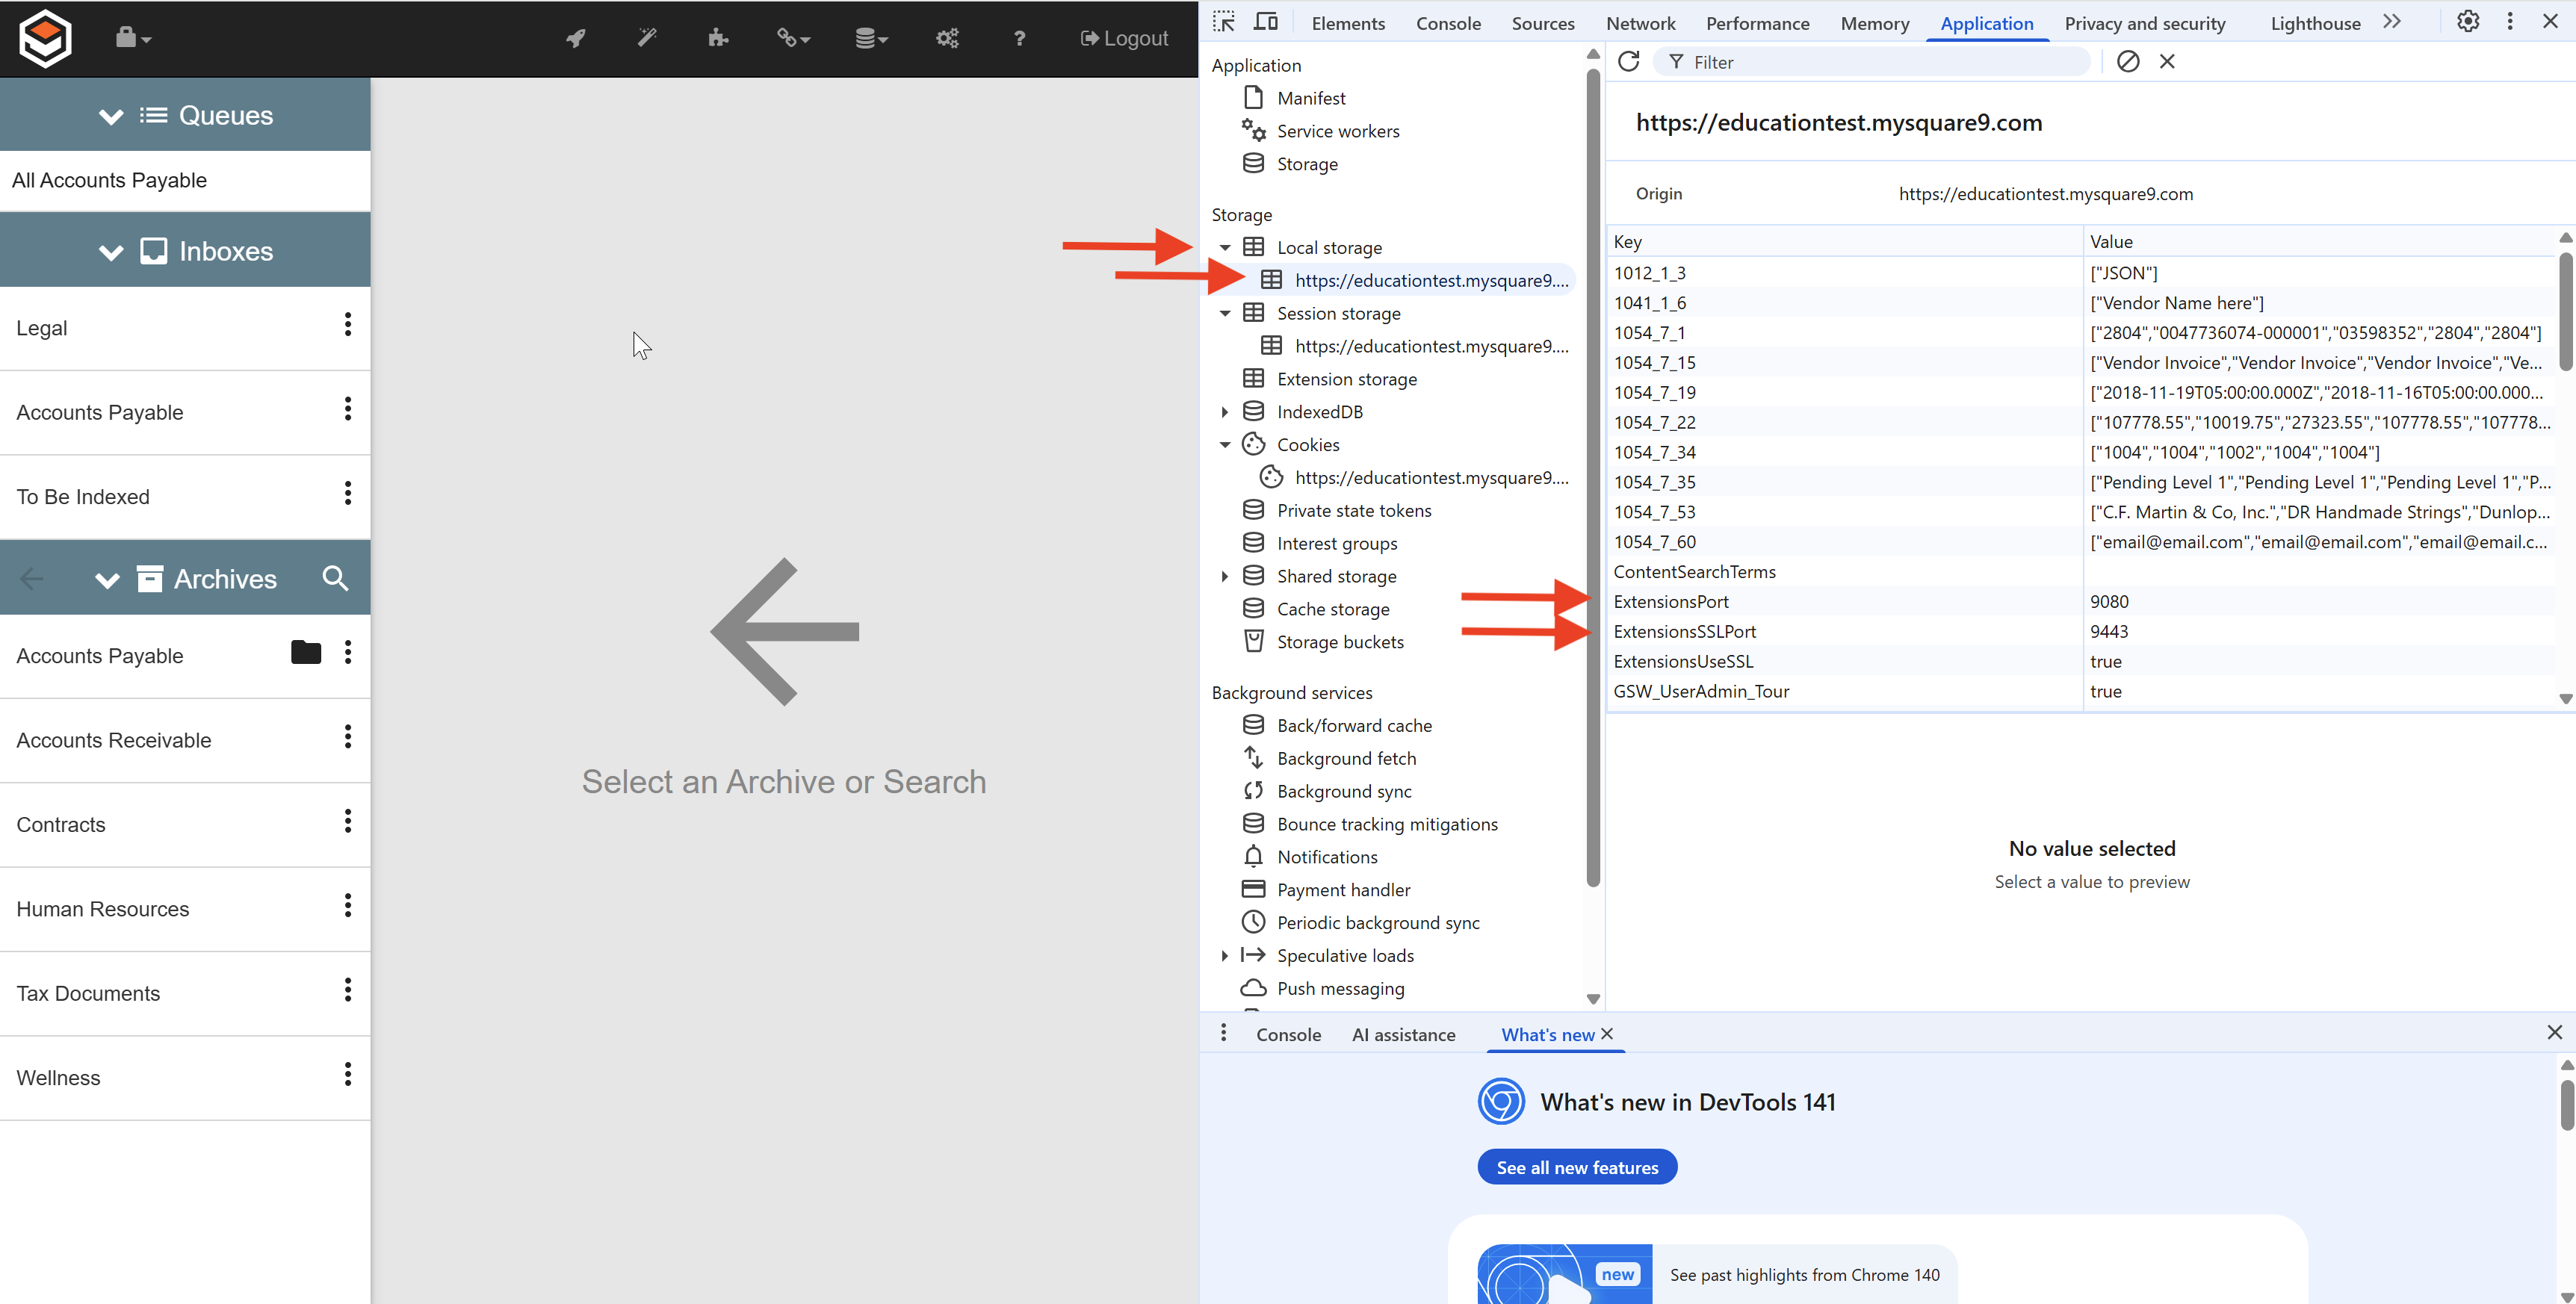
Task: Expand the IndexedDB tree node
Action: click(1225, 412)
